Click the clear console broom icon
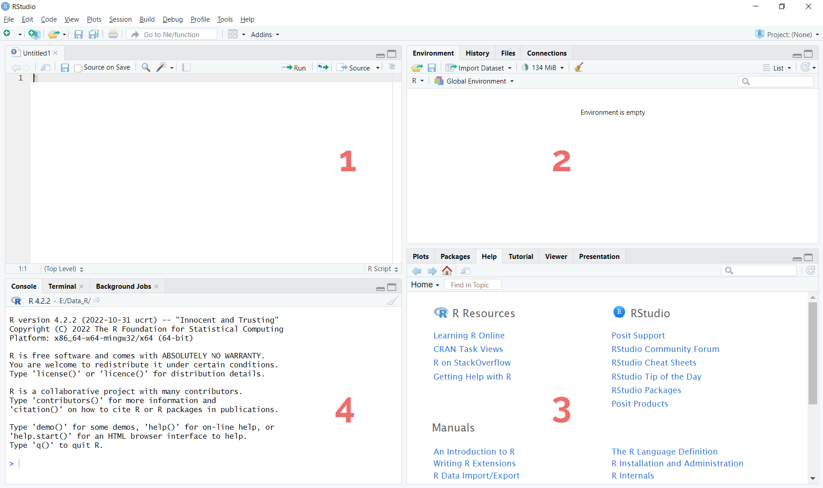 coord(393,301)
